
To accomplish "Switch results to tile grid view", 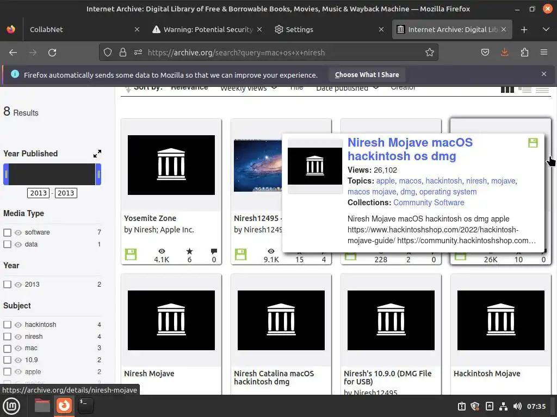I will coord(507,90).
